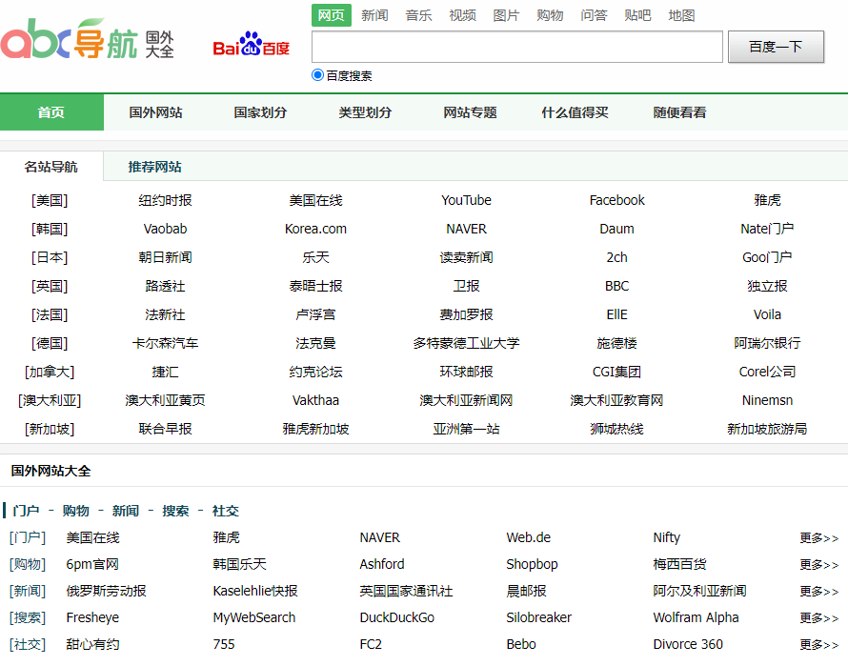Open 类型划分 in the main navigation
The image size is (848, 666).
365,112
